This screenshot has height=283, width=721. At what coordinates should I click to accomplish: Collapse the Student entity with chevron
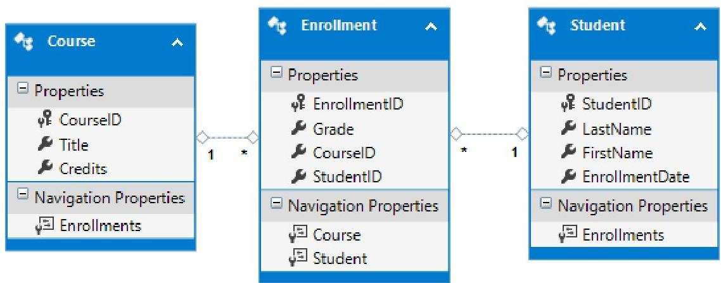coord(699,27)
